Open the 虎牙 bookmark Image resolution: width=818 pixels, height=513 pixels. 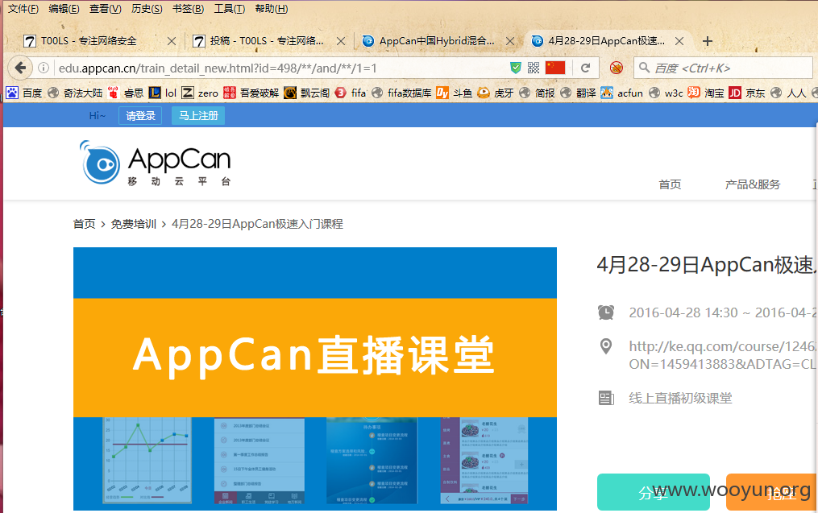point(496,93)
